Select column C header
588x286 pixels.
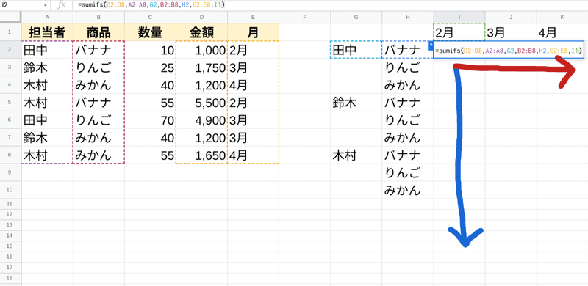click(x=150, y=17)
